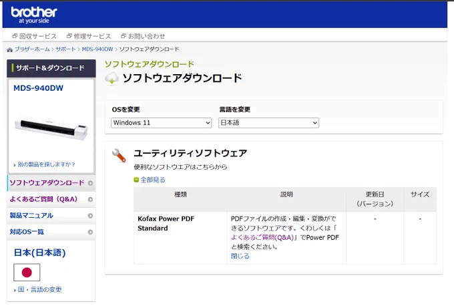The image size is (454, 308).
Task: Click the サポート&ダウンロード sidebar header
Action: pos(51,68)
